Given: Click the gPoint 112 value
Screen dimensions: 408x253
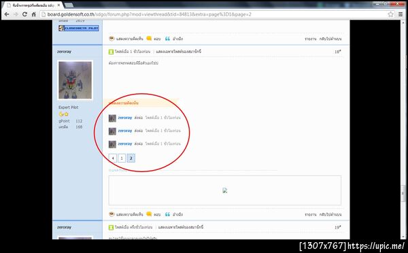Looking at the screenshot, I should 79,121.
